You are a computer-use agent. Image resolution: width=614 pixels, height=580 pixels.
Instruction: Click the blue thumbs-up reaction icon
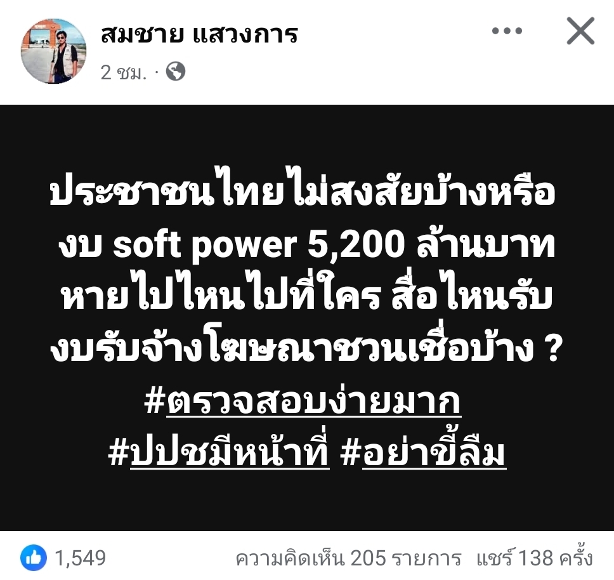[x=33, y=558]
